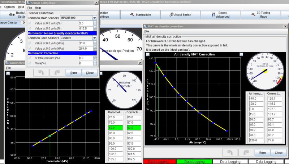Viewport: 289px width, 164px height.
Task: Click the green Data Logging status indicator
Action: pos(195,162)
